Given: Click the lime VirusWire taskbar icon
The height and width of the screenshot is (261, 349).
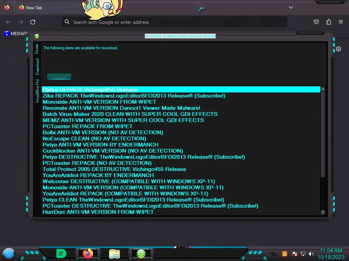Looking at the screenshot, I should pos(141,254).
